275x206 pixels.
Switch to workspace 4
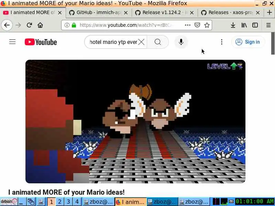[77, 202]
